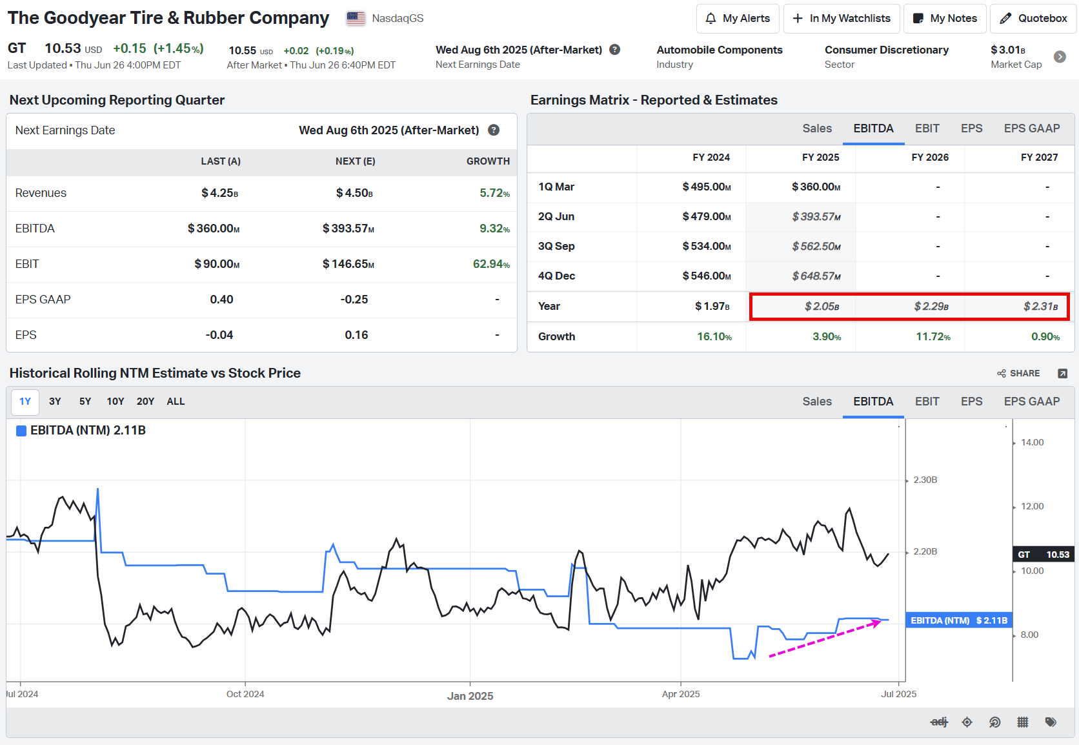Toggle the grid dots icon below chart
The height and width of the screenshot is (745, 1079).
tap(1023, 722)
